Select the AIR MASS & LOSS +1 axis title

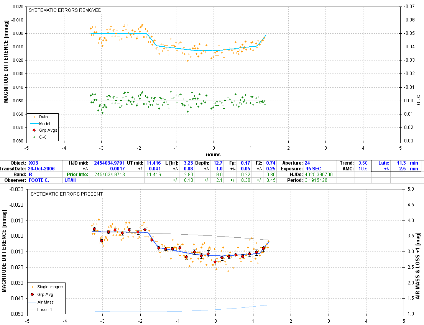(419, 252)
